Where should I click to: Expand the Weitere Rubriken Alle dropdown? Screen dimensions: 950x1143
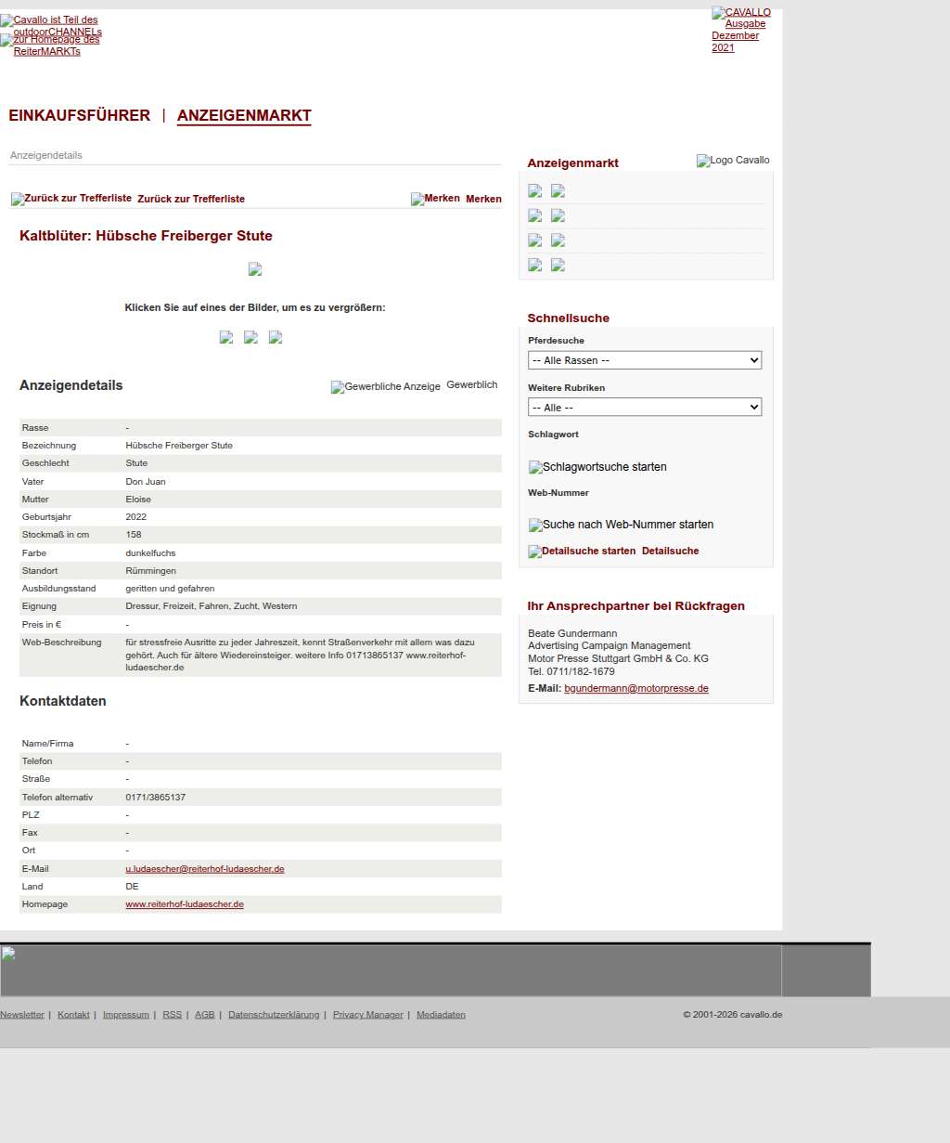645,408
